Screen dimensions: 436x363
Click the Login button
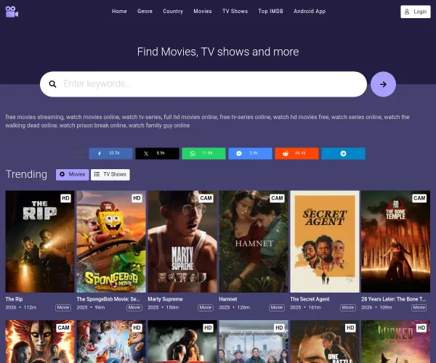416,12
